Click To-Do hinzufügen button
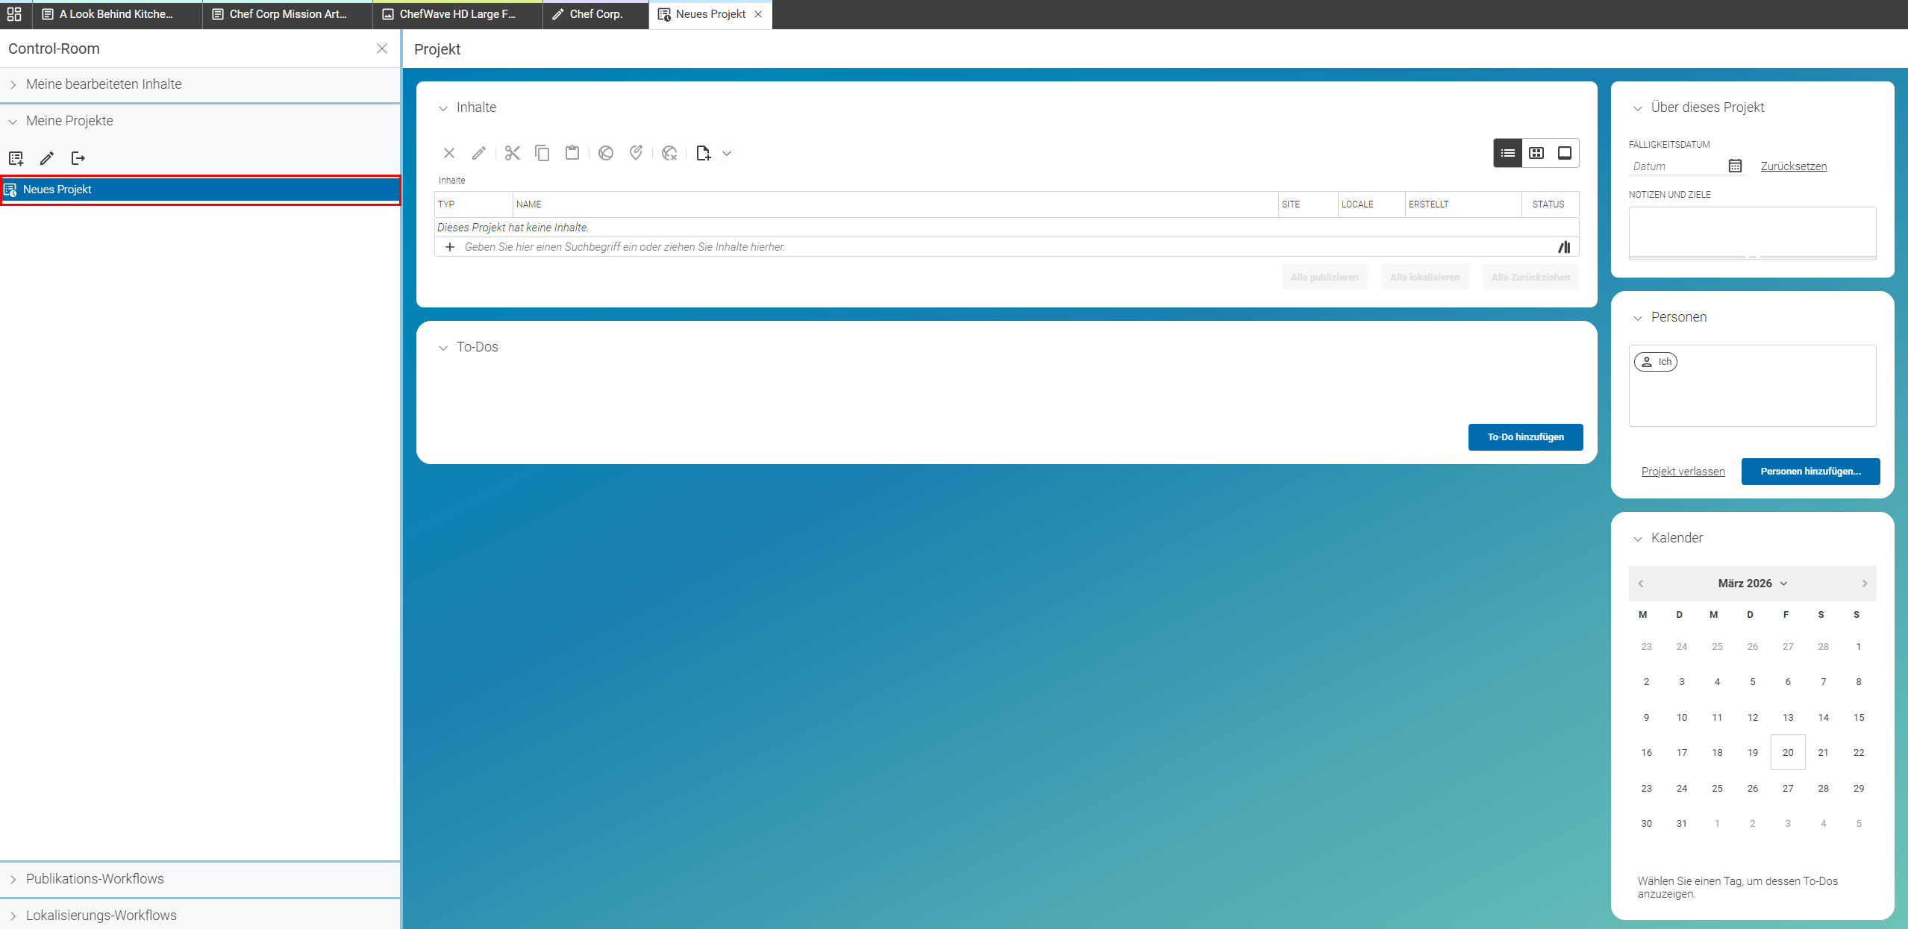The width and height of the screenshot is (1908, 929). 1525,437
